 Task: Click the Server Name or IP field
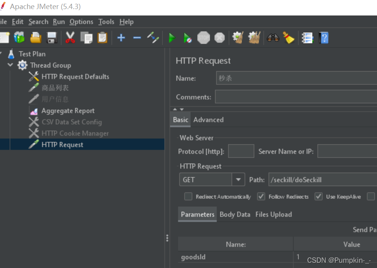tap(347, 151)
